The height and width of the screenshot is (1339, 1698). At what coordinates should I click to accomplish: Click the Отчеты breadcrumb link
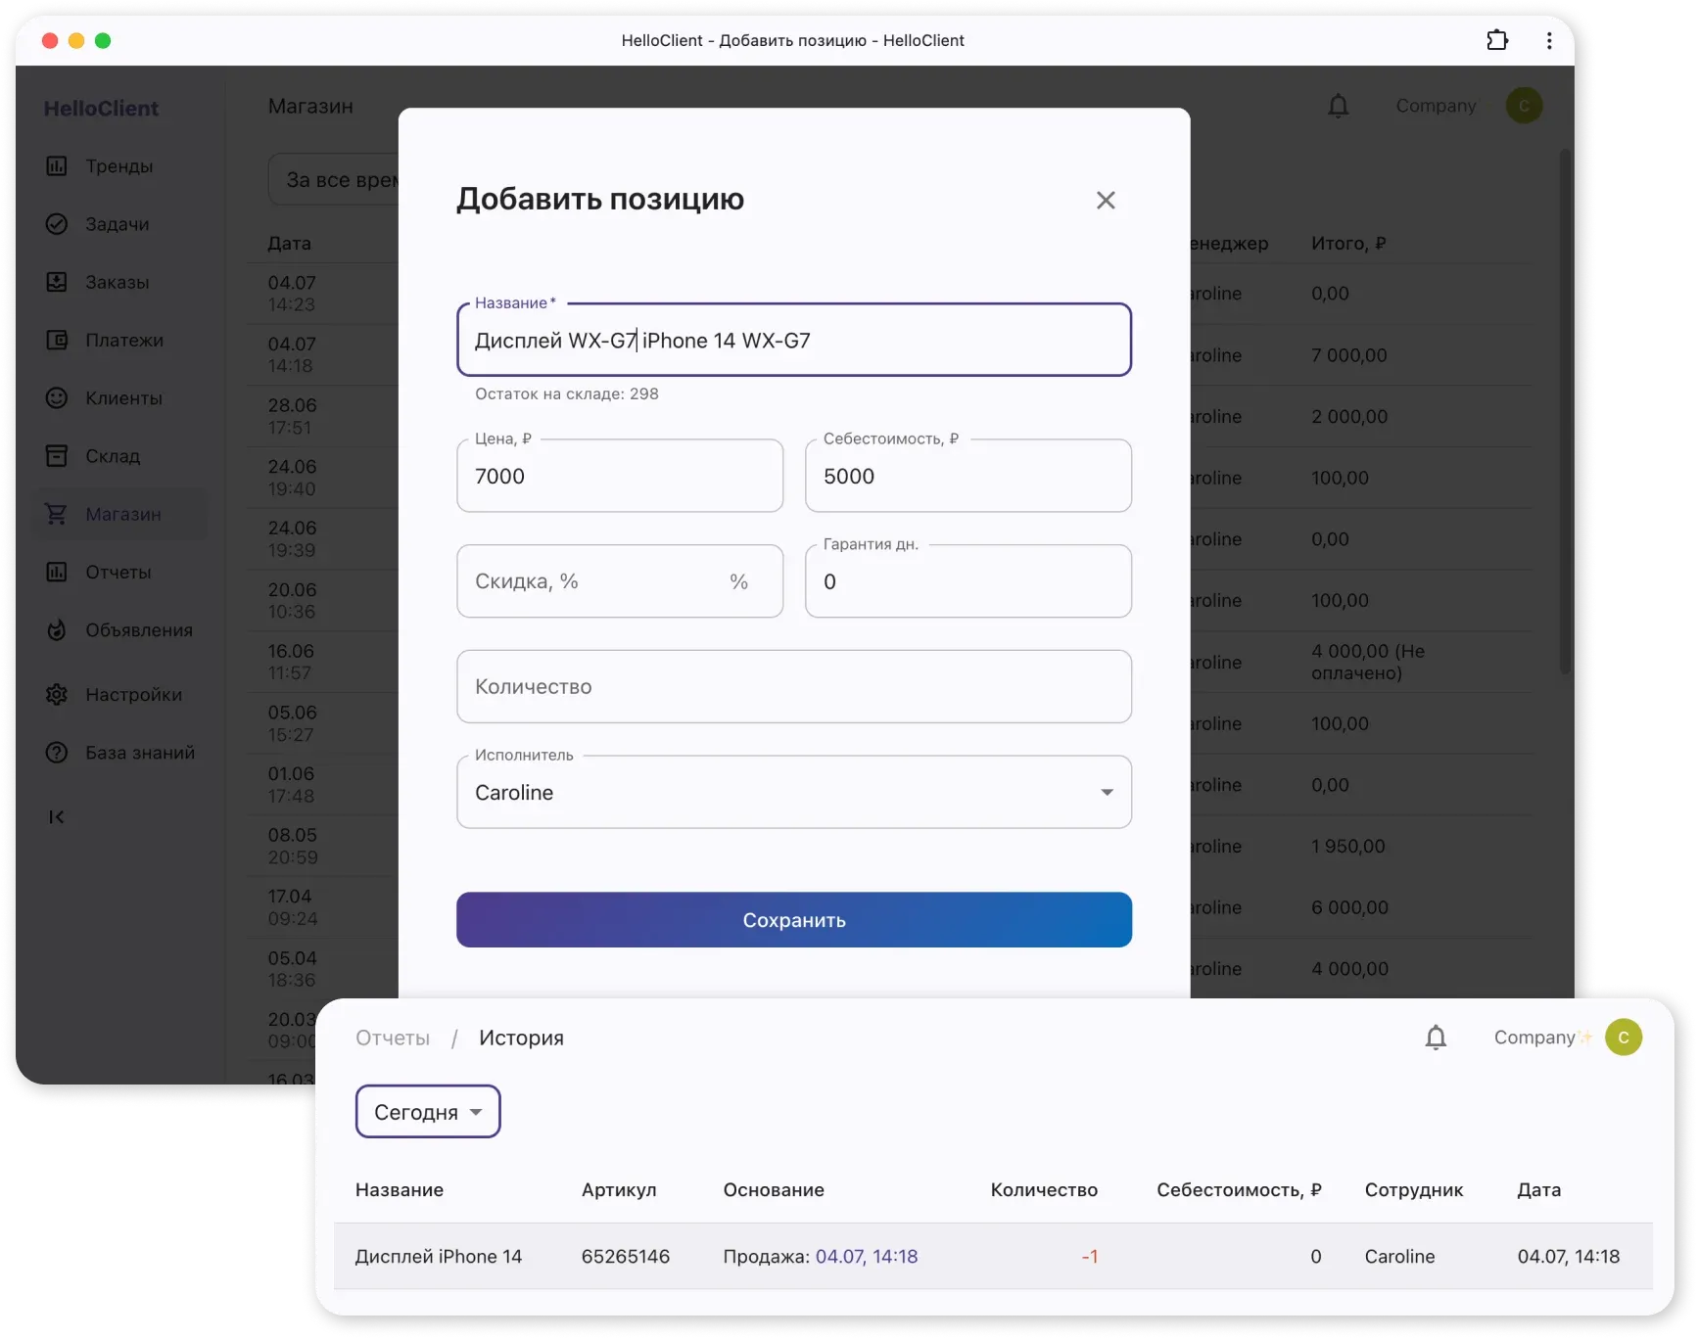[x=393, y=1038]
